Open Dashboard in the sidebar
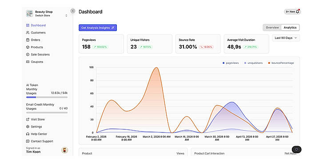This screenshot has width=327, height=163. (x=38, y=25)
